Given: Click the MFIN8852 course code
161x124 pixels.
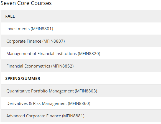Looking at the screenshot, I should click(62, 66).
